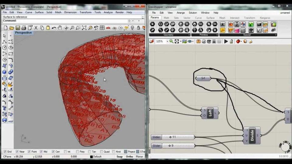The image size is (292, 164).
Task: Add a Number Slider from Special panel
Action: click(223, 24)
